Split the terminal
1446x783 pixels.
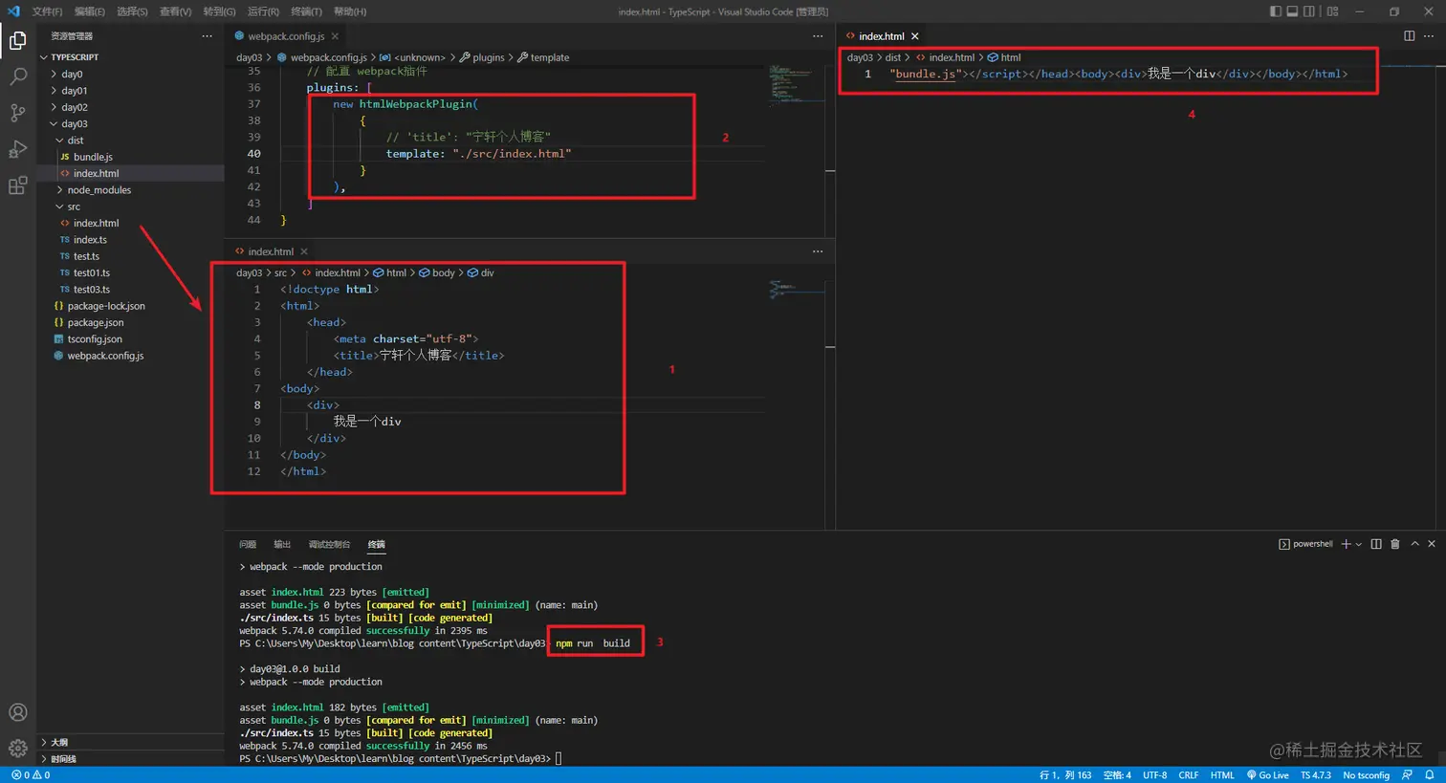tap(1376, 544)
